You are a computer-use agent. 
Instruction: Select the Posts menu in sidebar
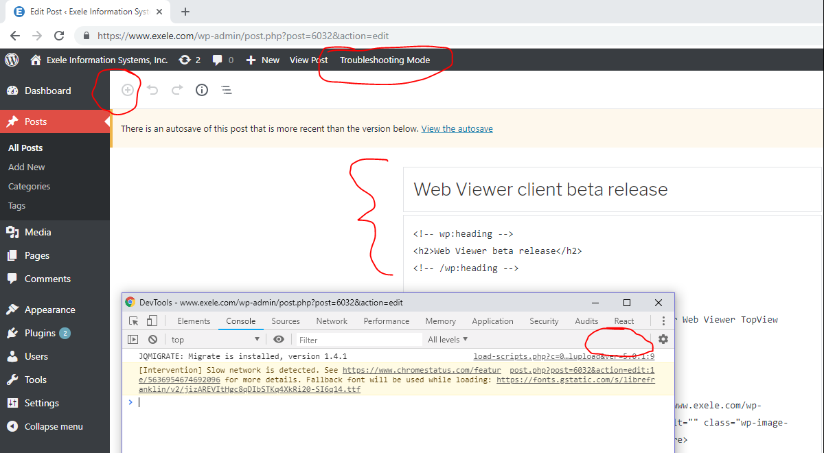point(55,121)
